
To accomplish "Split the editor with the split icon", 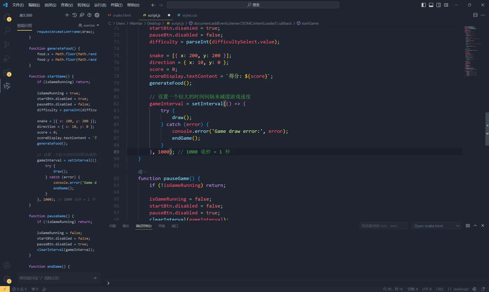I will [x=475, y=15].
